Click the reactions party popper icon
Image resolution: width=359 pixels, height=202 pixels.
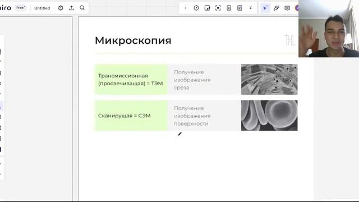point(277,8)
